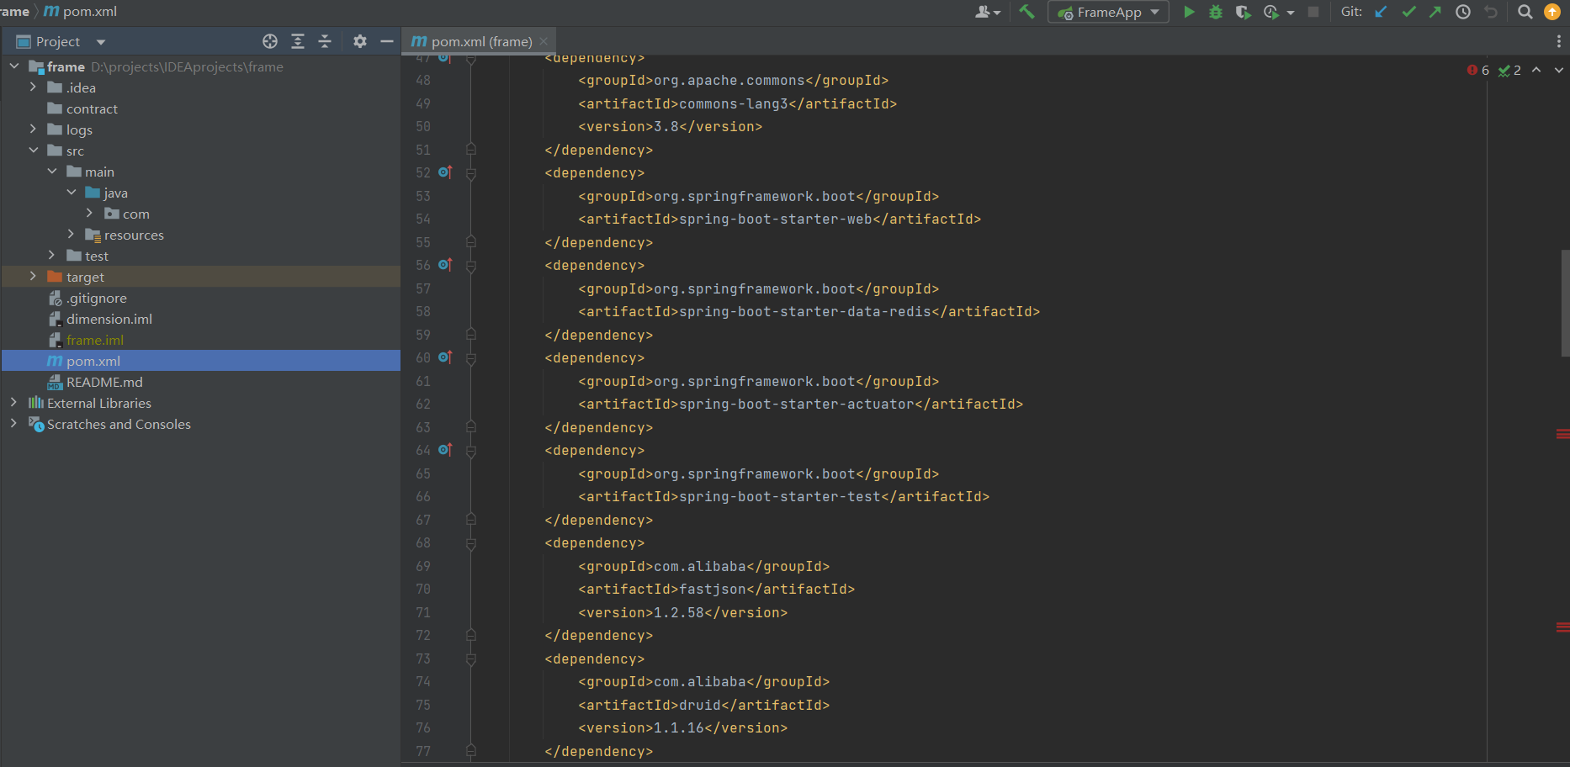Image resolution: width=1570 pixels, height=767 pixels.
Task: Collapse all icon in Project panel
Action: (x=325, y=41)
